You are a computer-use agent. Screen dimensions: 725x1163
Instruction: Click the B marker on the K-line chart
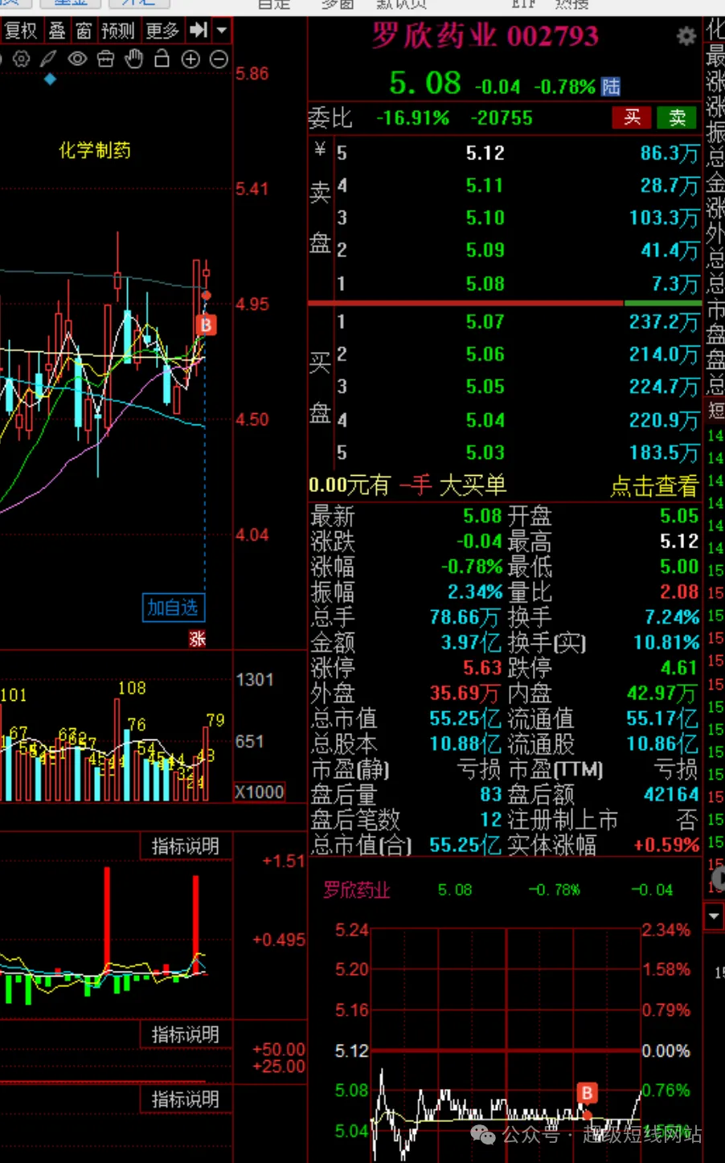pyautogui.click(x=206, y=325)
